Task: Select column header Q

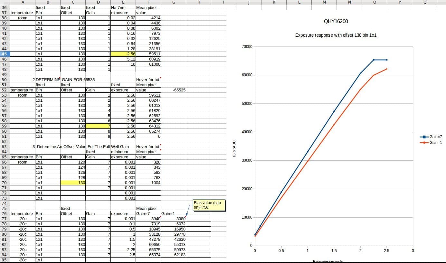Action: pos(425,2)
